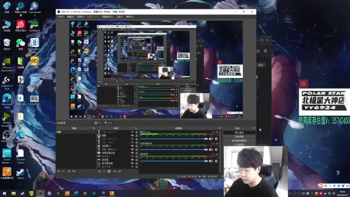Move the selected source down
Viewport: 350px width, 197px height.
(119, 171)
